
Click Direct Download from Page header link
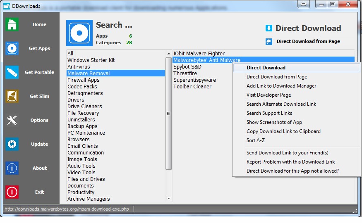point(308,41)
